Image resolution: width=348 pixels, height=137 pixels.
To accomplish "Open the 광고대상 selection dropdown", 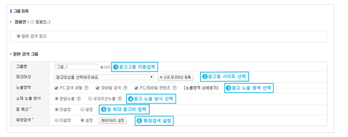I will pos(104,77).
